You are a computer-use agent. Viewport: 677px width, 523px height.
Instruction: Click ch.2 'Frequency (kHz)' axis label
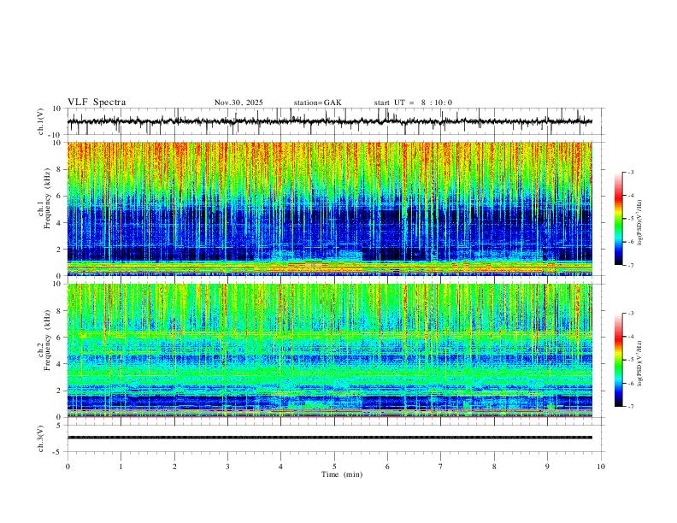tap(48, 340)
